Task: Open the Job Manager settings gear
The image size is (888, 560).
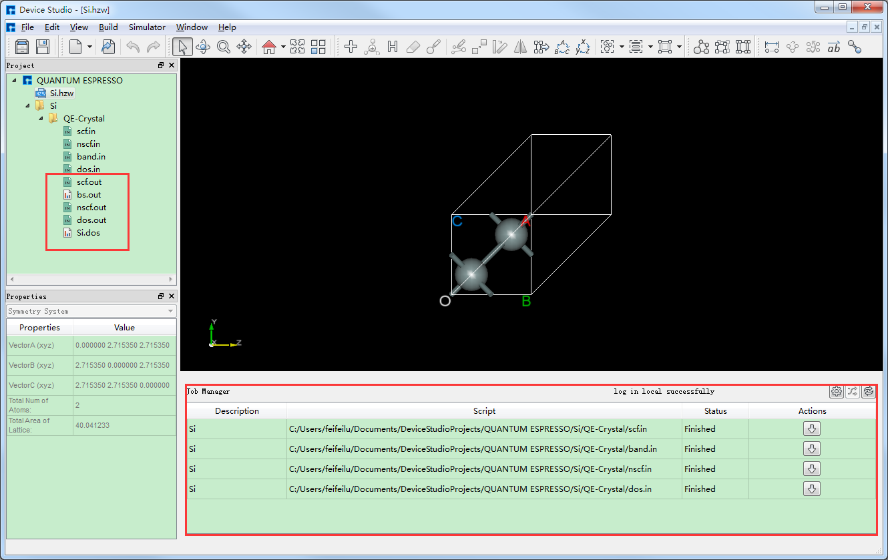Action: [x=837, y=391]
